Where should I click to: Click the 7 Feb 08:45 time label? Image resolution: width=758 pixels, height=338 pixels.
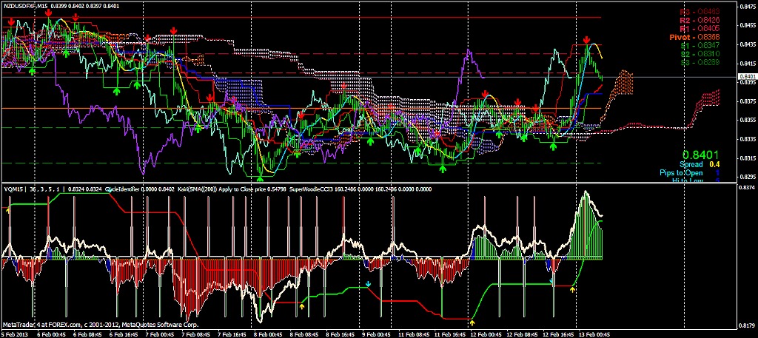point(197,334)
